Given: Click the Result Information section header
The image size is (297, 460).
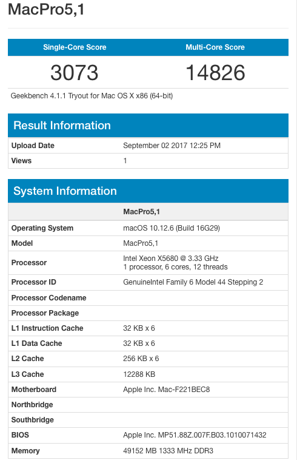Looking at the screenshot, I should (x=62, y=126).
